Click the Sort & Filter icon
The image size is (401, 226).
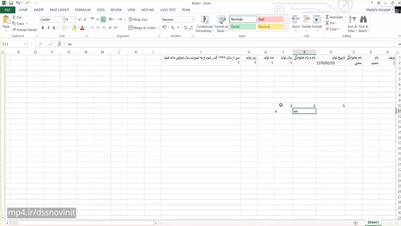352,24
